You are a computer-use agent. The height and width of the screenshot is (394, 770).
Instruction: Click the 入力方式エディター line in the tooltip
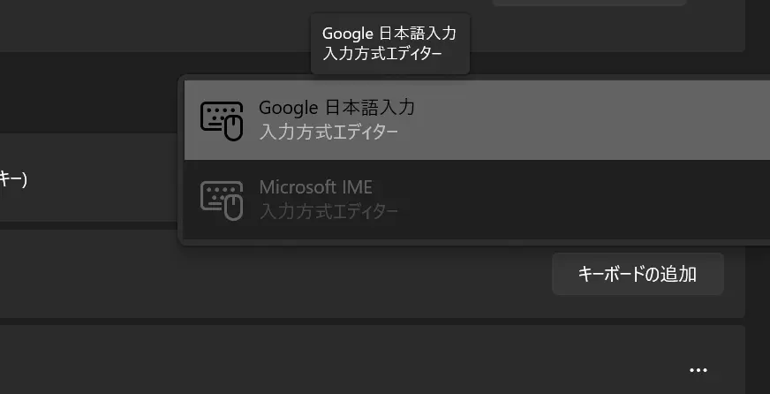point(382,53)
